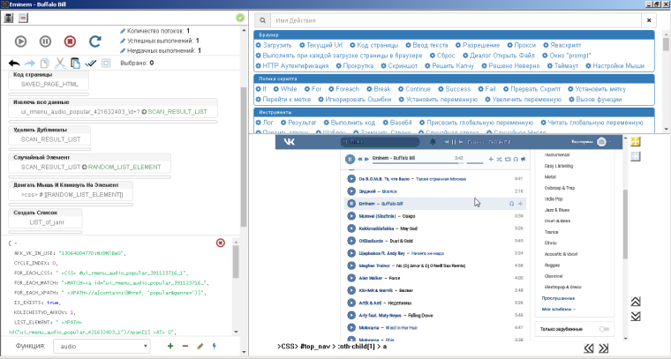Click the search magnifier icon

click(263, 19)
